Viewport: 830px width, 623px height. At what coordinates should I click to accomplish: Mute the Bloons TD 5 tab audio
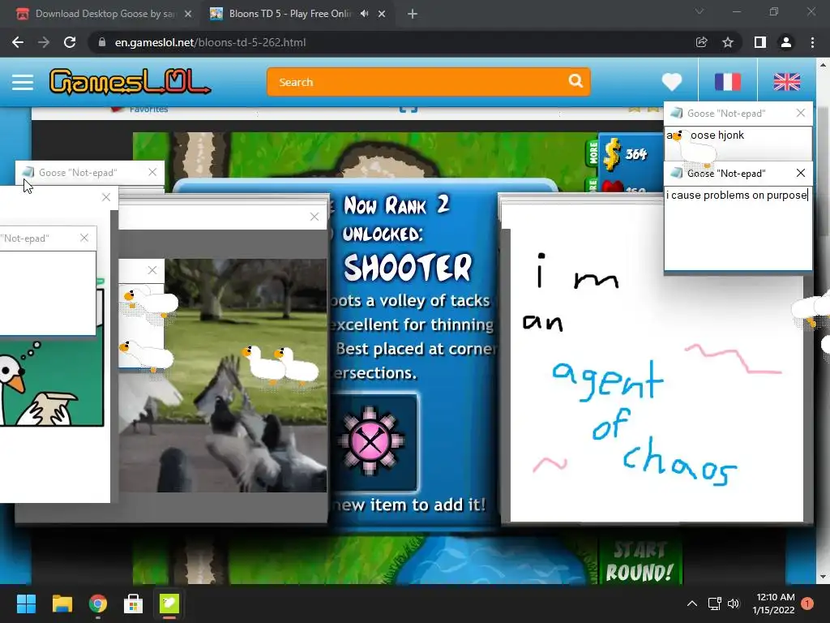(x=364, y=14)
